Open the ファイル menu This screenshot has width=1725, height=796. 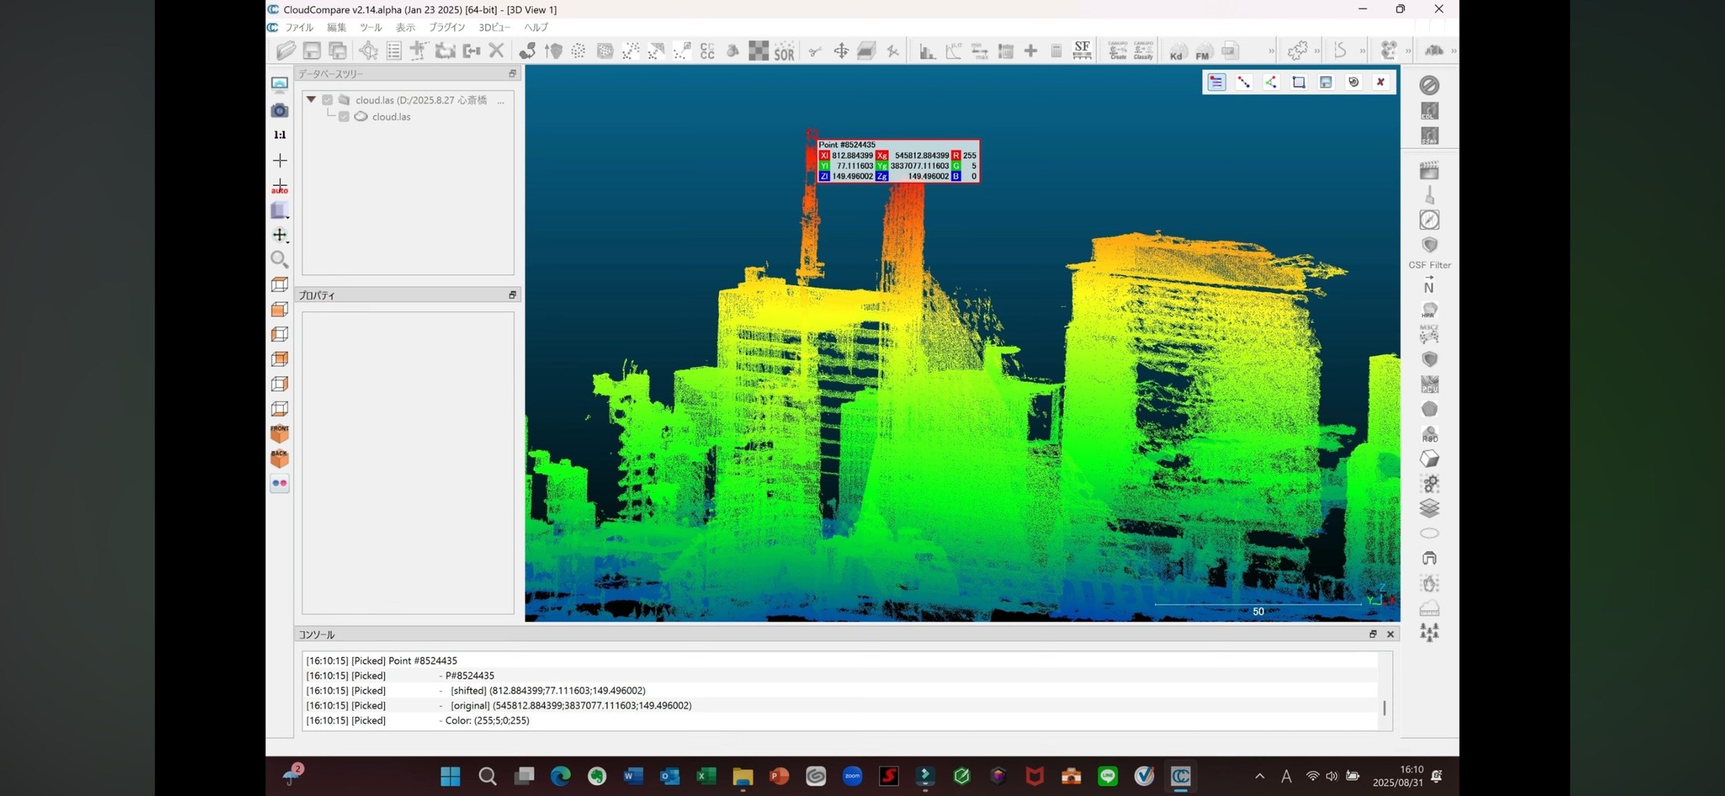[299, 27]
